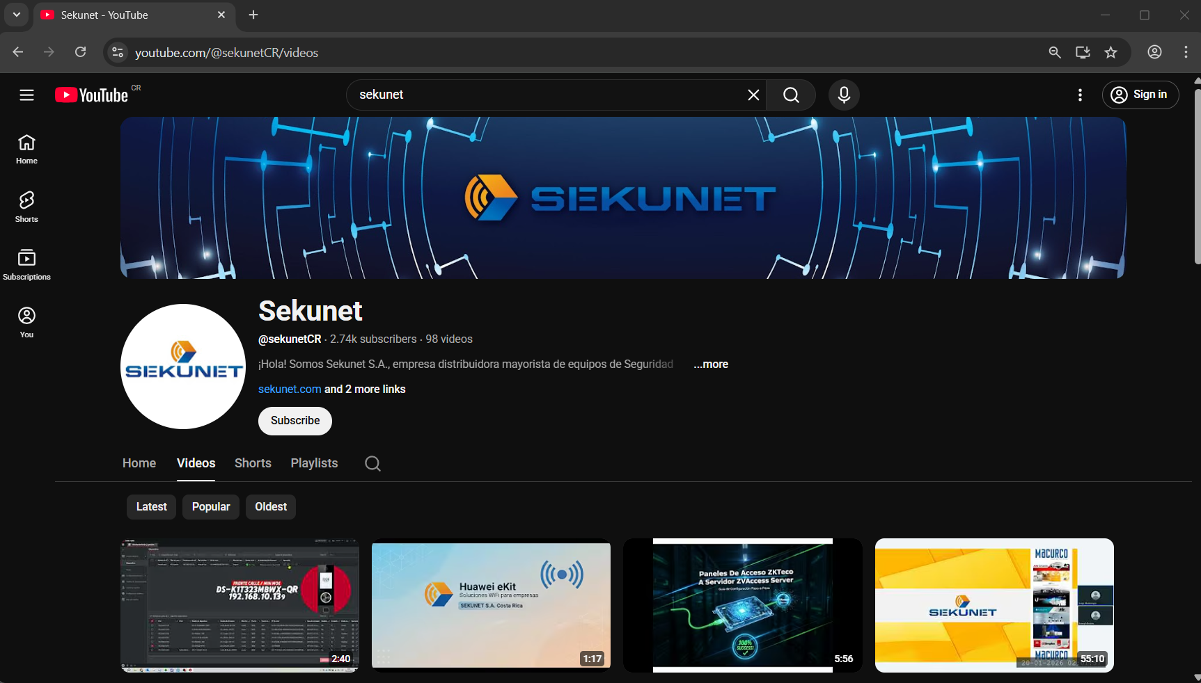This screenshot has height=683, width=1201.
Task: Click the '2.74k subscribers' text
Action: (373, 339)
